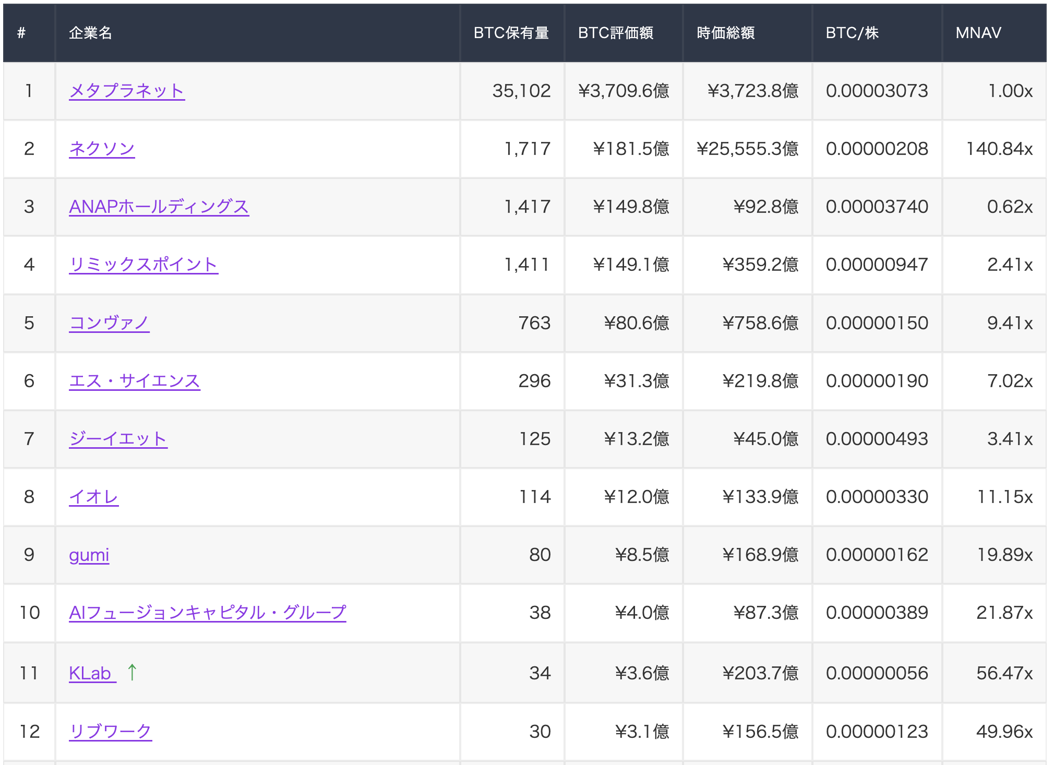Image resolution: width=1054 pixels, height=765 pixels.
Task: Select the KLab company link
Action: [91, 672]
